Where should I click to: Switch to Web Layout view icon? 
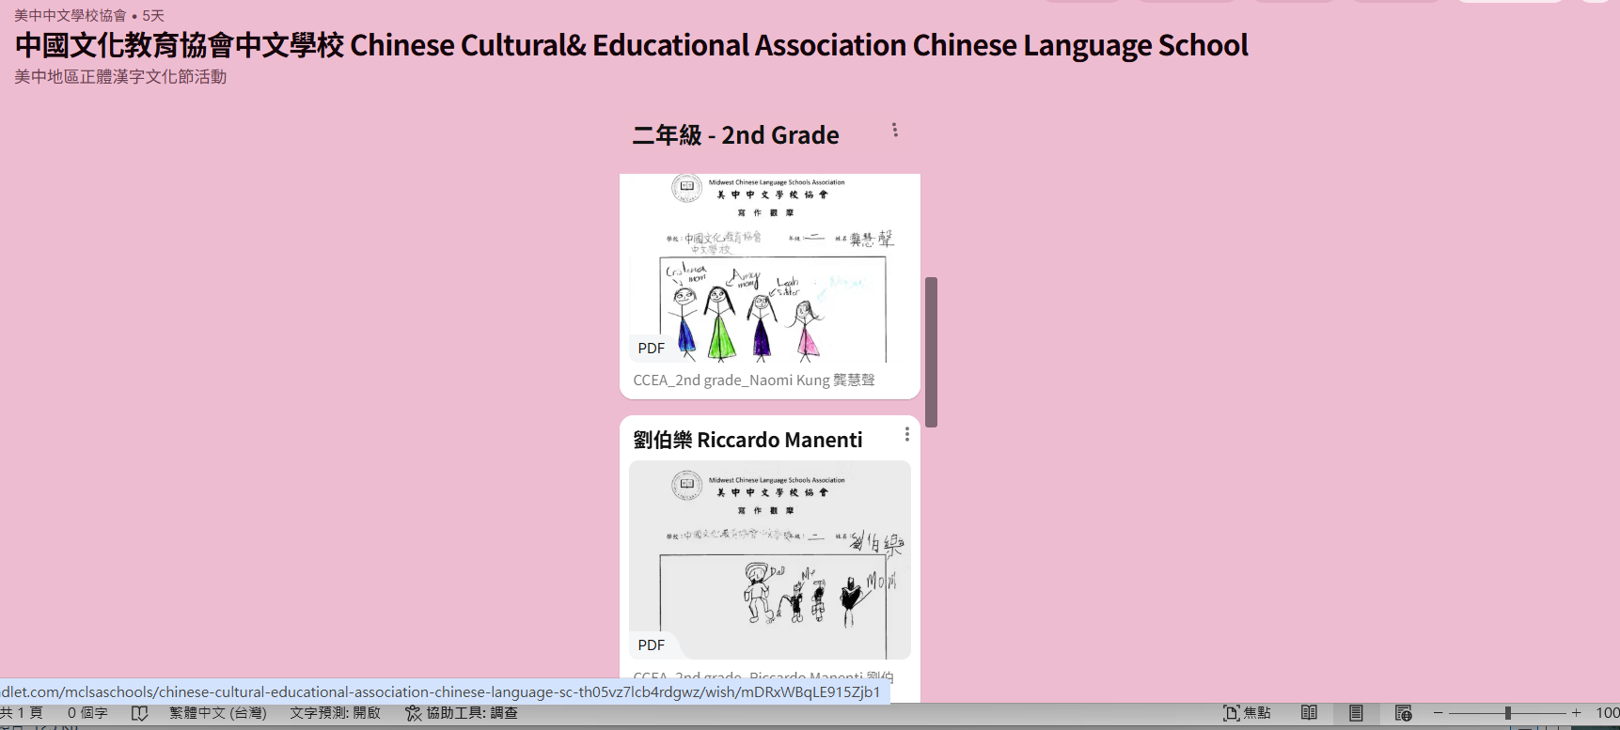(1403, 713)
